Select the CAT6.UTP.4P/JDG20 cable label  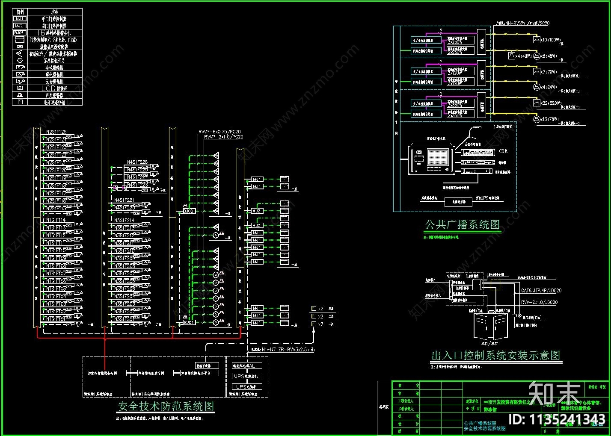pos(541,291)
